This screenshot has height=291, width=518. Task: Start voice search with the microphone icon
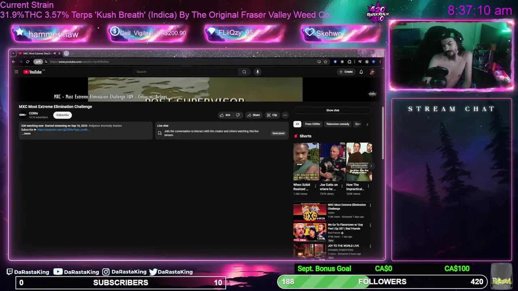(x=257, y=72)
